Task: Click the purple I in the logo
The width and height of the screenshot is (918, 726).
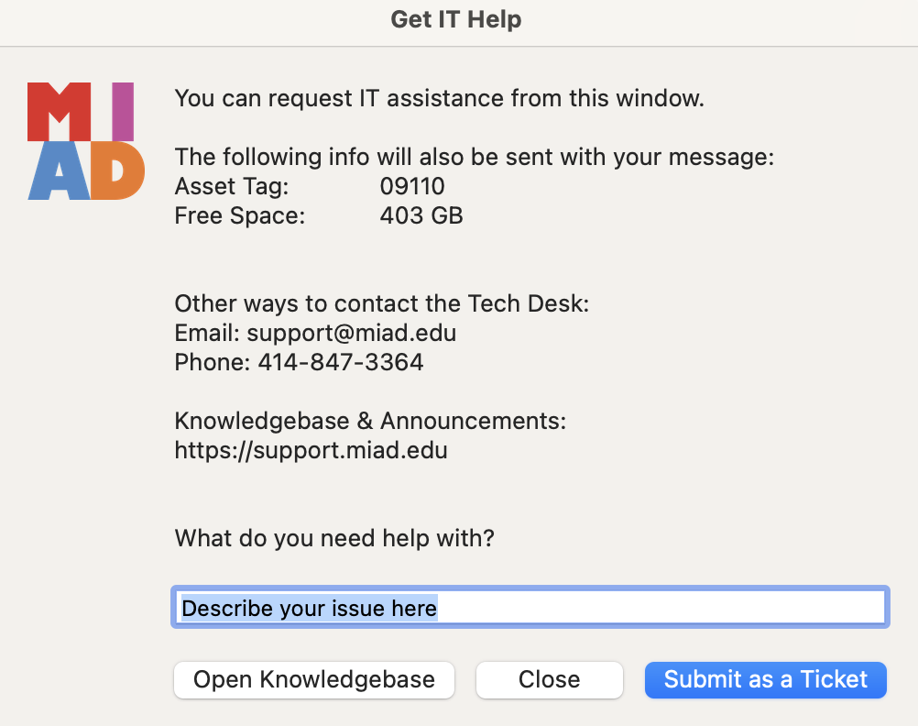Action: tap(123, 111)
